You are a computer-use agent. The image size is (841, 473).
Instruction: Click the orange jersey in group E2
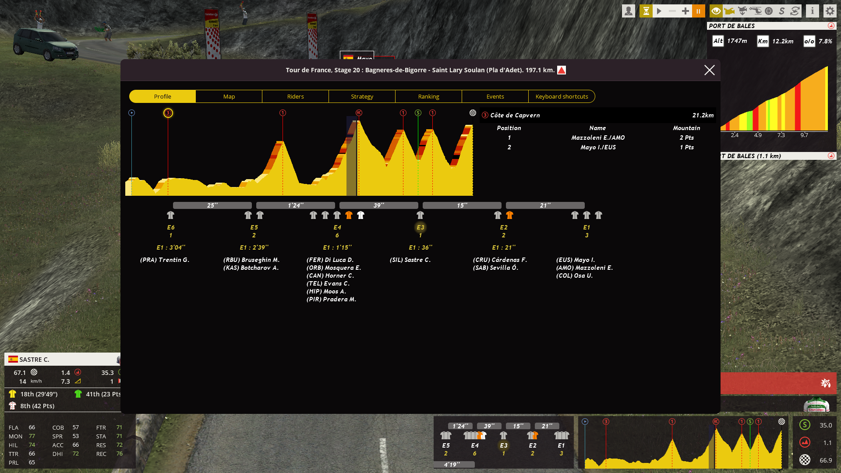pos(510,215)
